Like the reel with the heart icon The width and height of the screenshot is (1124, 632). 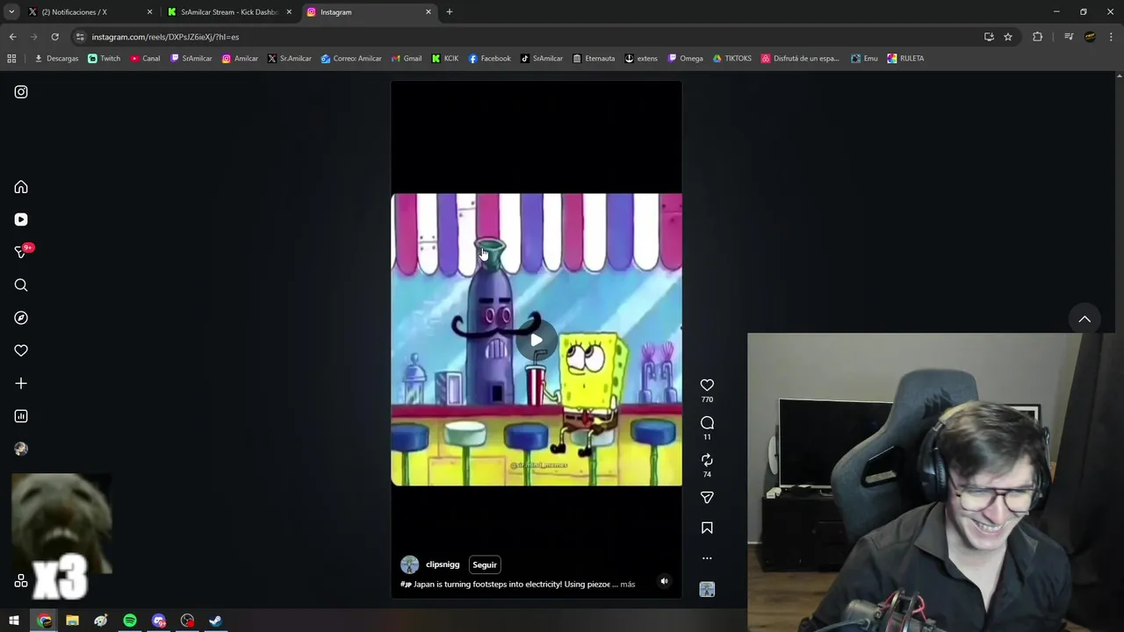click(x=707, y=385)
